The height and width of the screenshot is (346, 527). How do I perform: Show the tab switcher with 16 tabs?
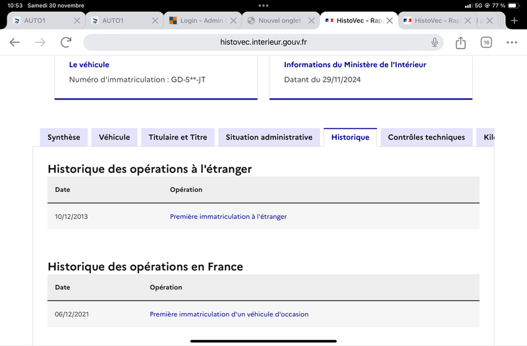pyautogui.click(x=486, y=42)
